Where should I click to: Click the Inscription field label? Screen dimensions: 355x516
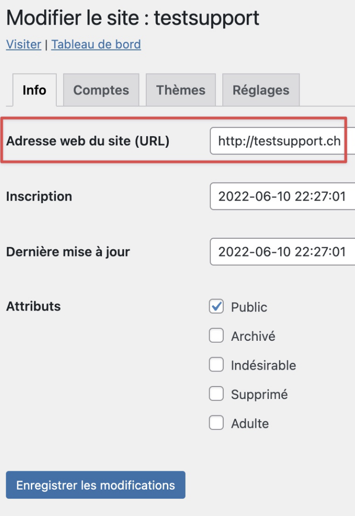coord(39,196)
